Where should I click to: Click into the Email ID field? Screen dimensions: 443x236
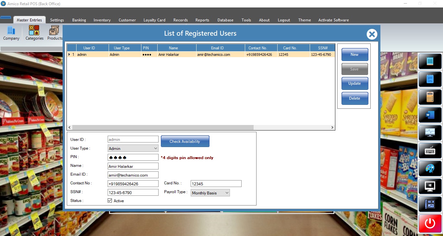point(133,175)
